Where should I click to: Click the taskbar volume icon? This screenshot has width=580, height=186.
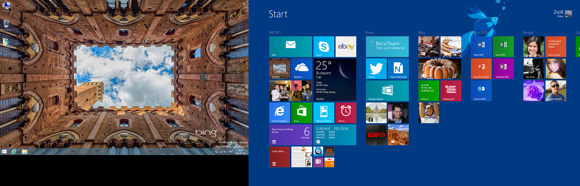point(224,152)
